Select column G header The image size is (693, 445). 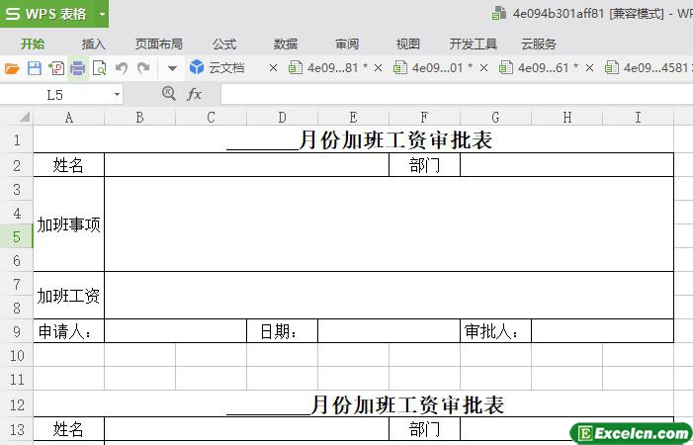495,117
